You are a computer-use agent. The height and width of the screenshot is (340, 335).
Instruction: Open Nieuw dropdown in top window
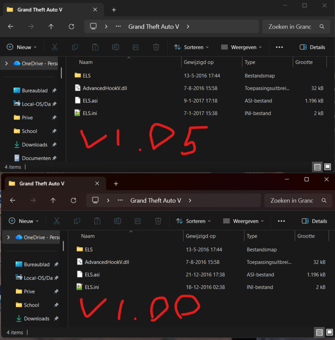point(21,47)
